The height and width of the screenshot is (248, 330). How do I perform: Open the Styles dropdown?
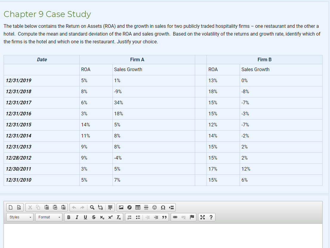coord(20,217)
